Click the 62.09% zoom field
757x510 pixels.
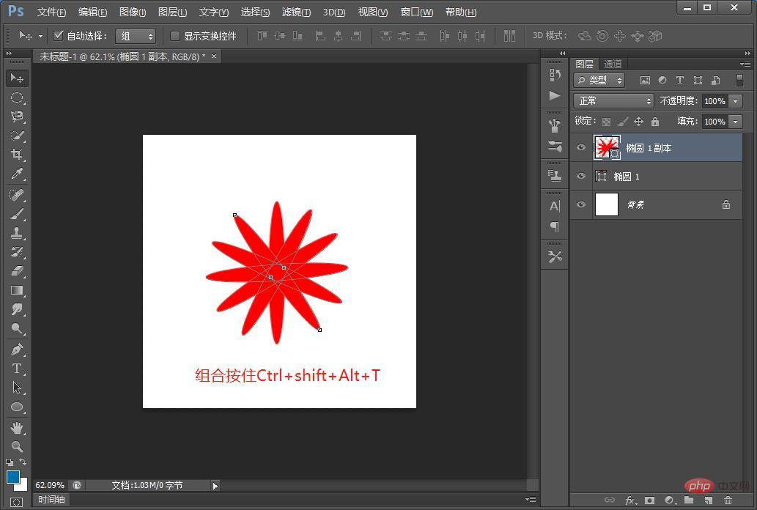[x=50, y=485]
